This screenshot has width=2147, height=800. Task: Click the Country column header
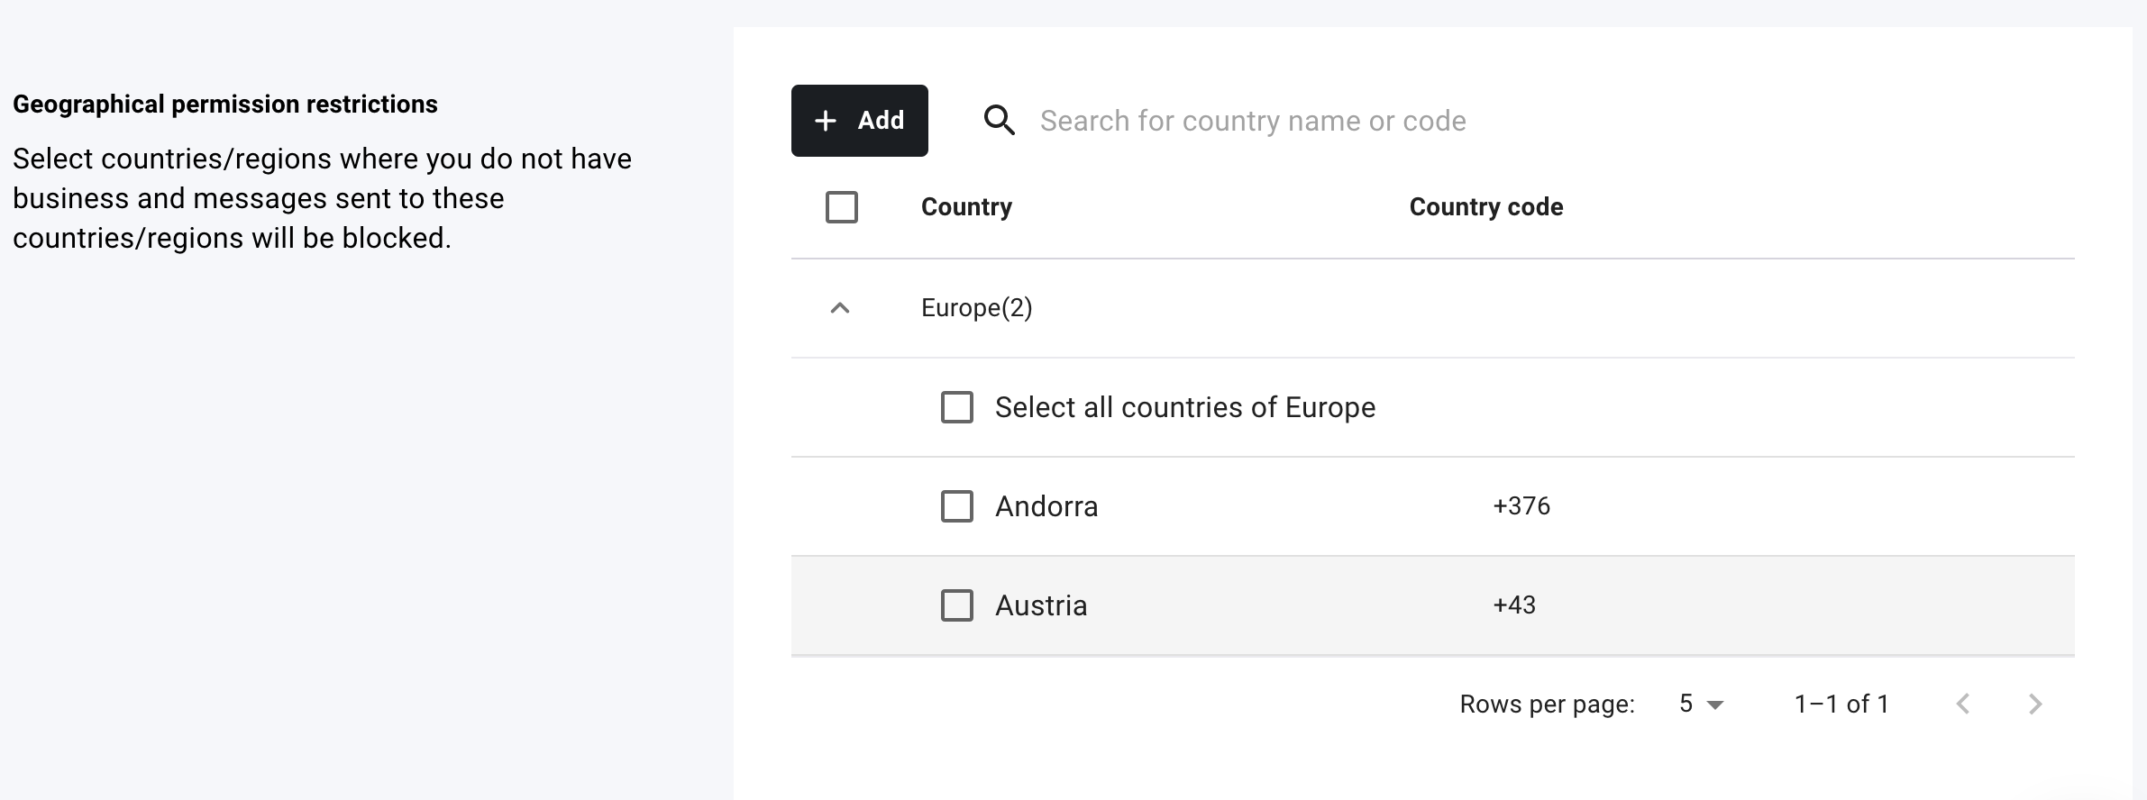(966, 207)
